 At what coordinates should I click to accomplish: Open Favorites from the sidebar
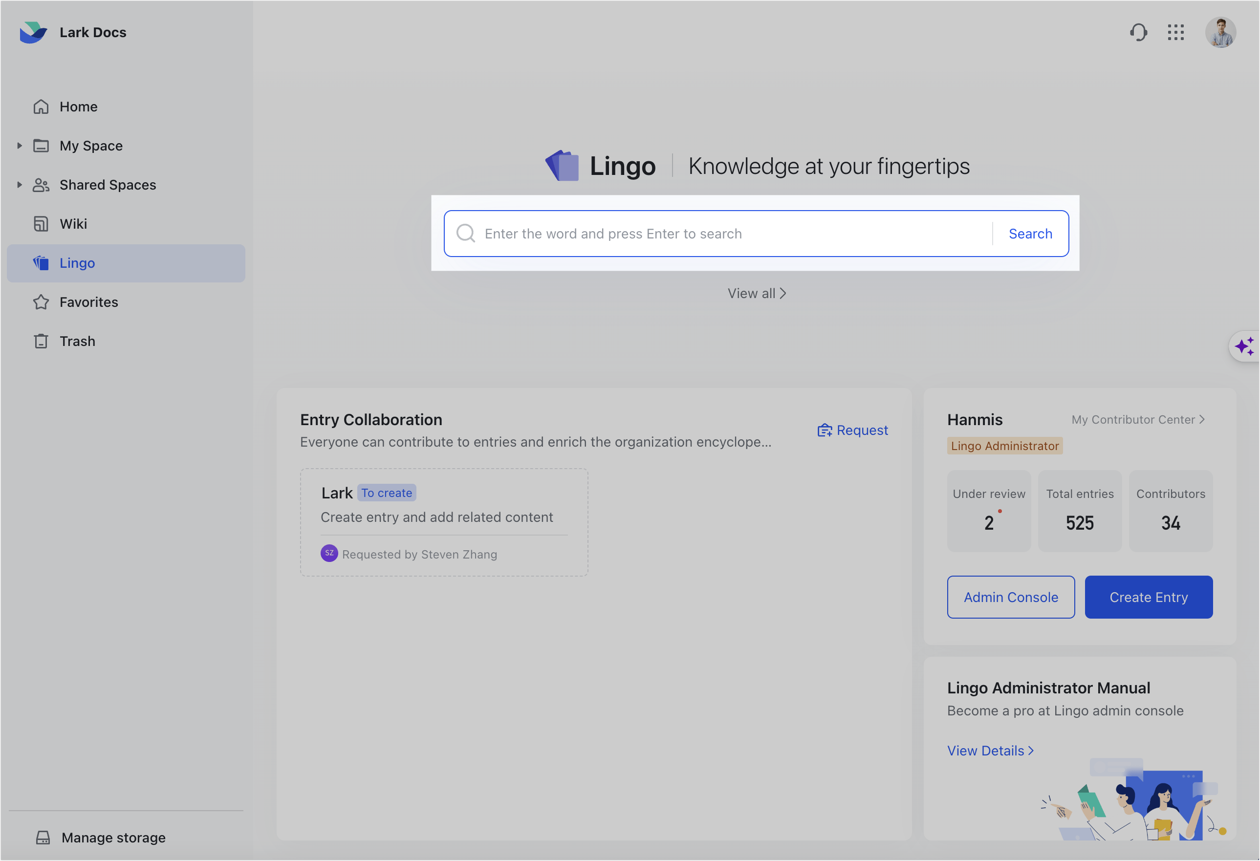[x=88, y=302]
